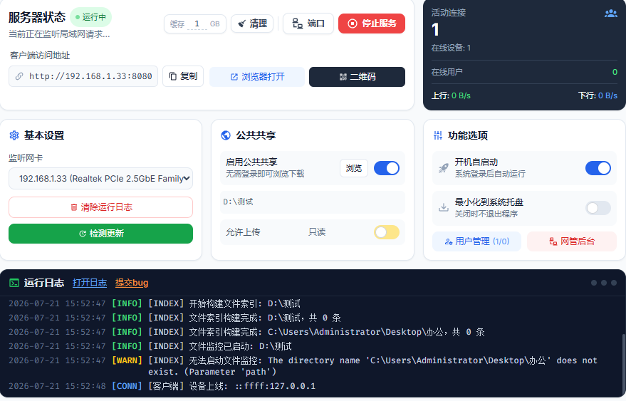The height and width of the screenshot is (401, 626).
Task: Click the downstream 0 B/s value
Action: point(607,95)
